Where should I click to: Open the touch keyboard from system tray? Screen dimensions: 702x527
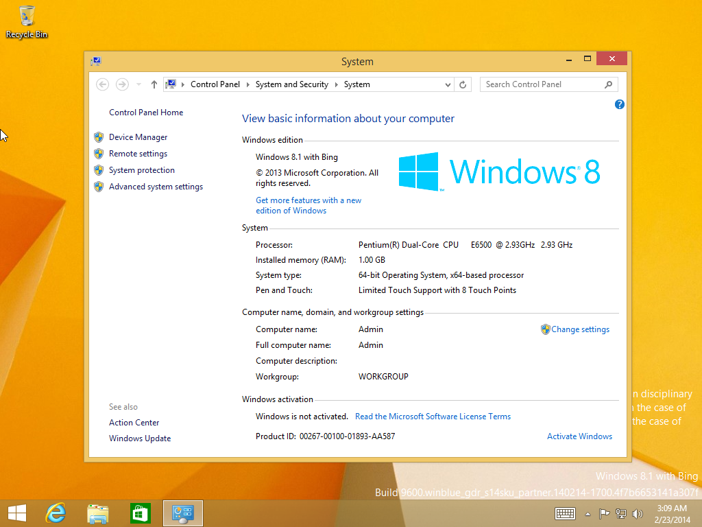(565, 513)
